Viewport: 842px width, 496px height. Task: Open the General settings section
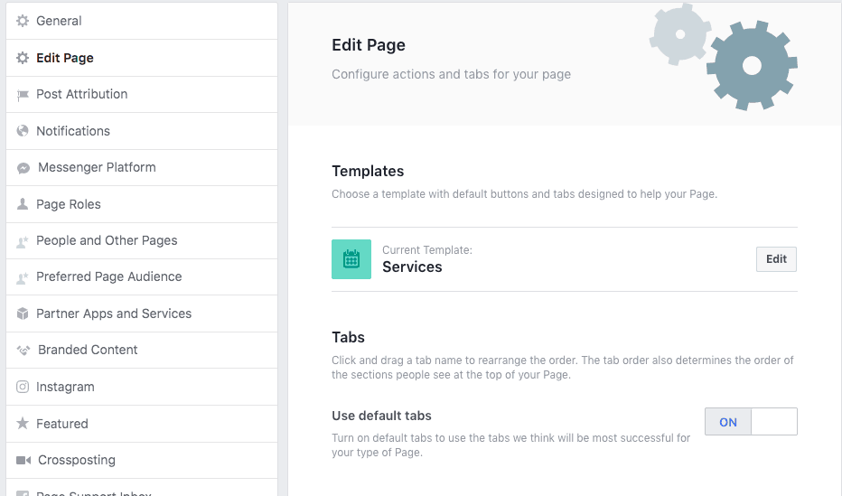142,21
